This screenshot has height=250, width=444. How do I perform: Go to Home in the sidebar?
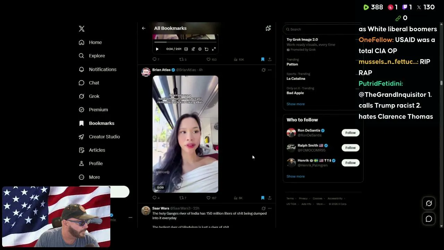click(x=91, y=42)
